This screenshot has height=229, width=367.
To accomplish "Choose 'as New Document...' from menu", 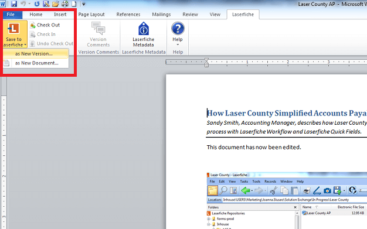I will pyautogui.click(x=36, y=63).
